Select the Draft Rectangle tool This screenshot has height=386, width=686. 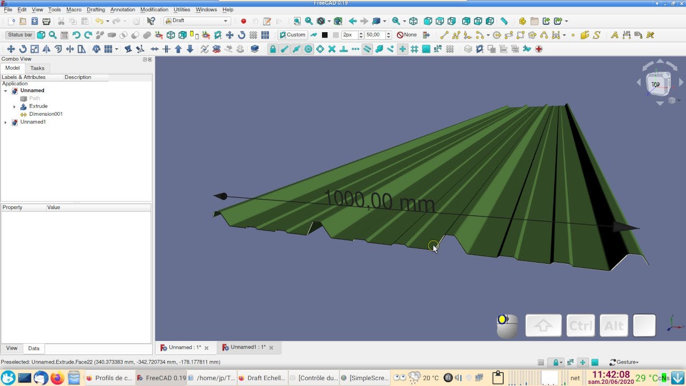click(x=520, y=35)
